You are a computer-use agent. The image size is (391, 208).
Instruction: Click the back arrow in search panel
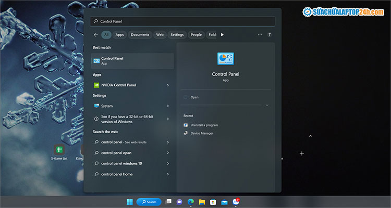(x=96, y=35)
